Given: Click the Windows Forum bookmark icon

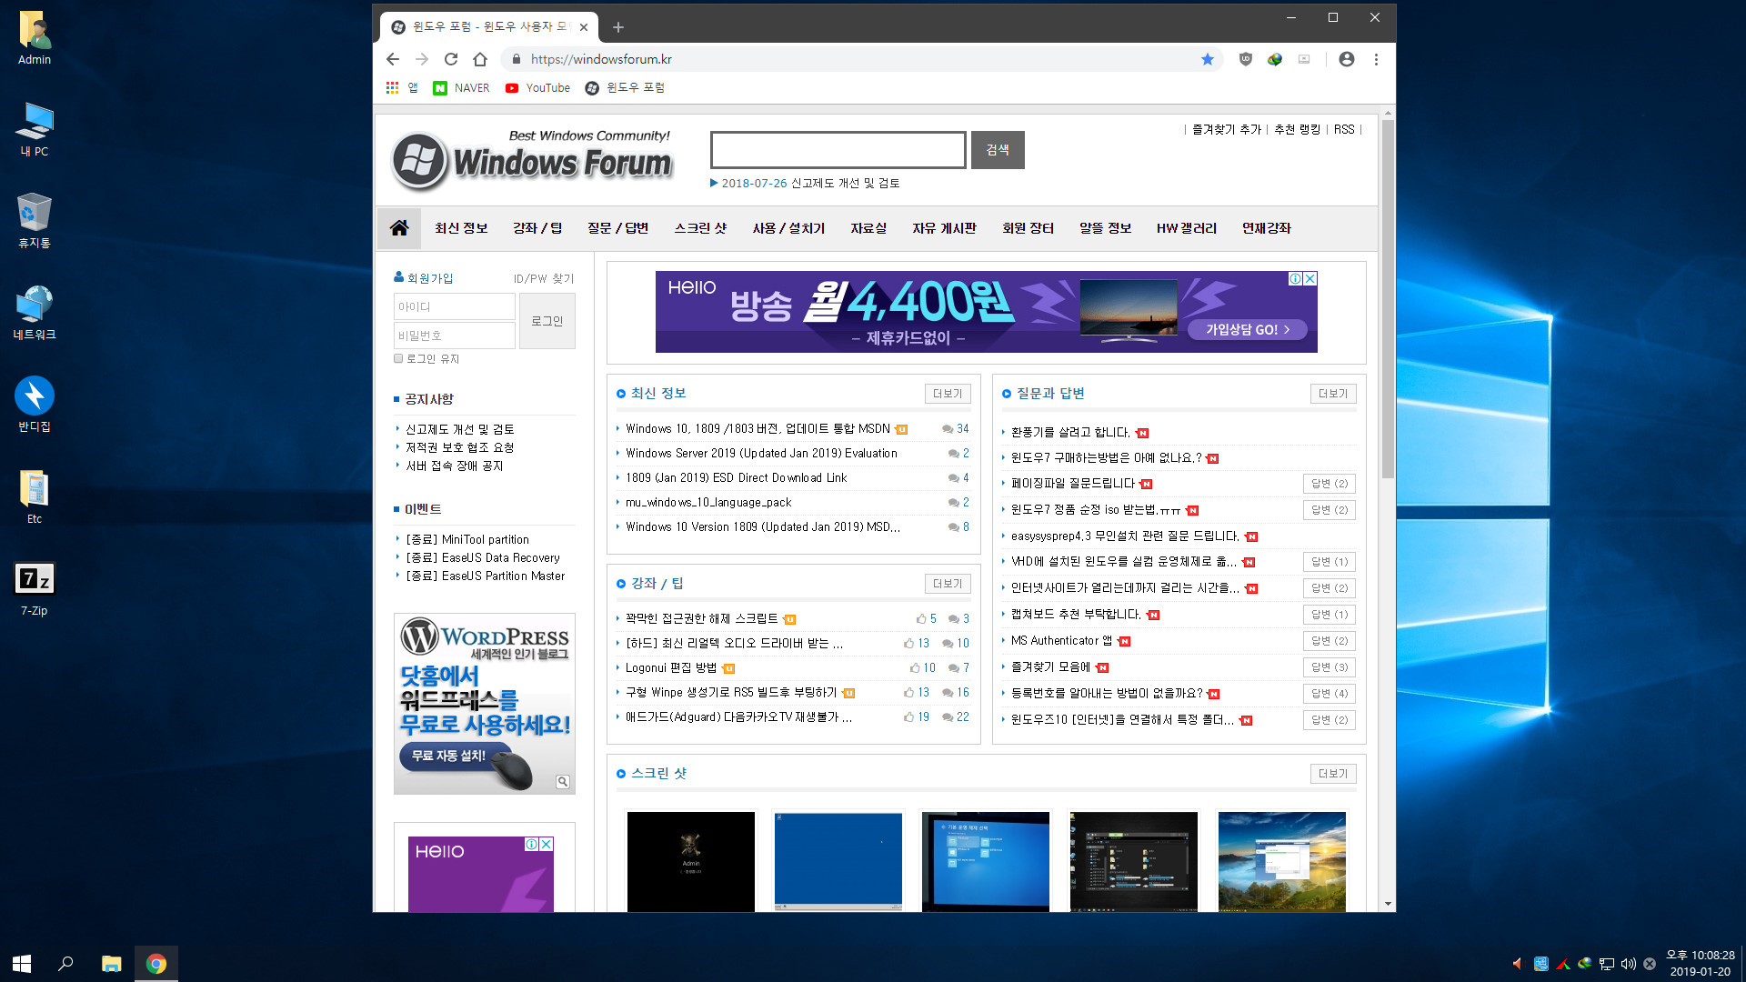Looking at the screenshot, I should 592,86.
